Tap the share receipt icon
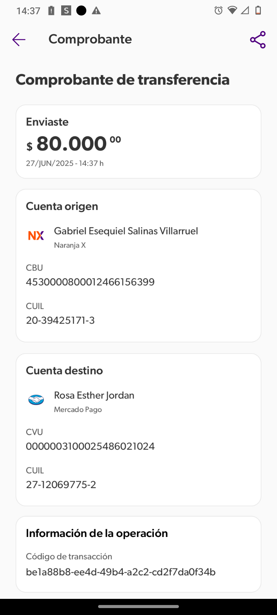 pyautogui.click(x=258, y=40)
